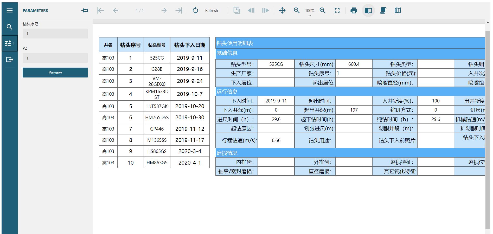Click the P2 parameter input field

pyautogui.click(x=55, y=58)
